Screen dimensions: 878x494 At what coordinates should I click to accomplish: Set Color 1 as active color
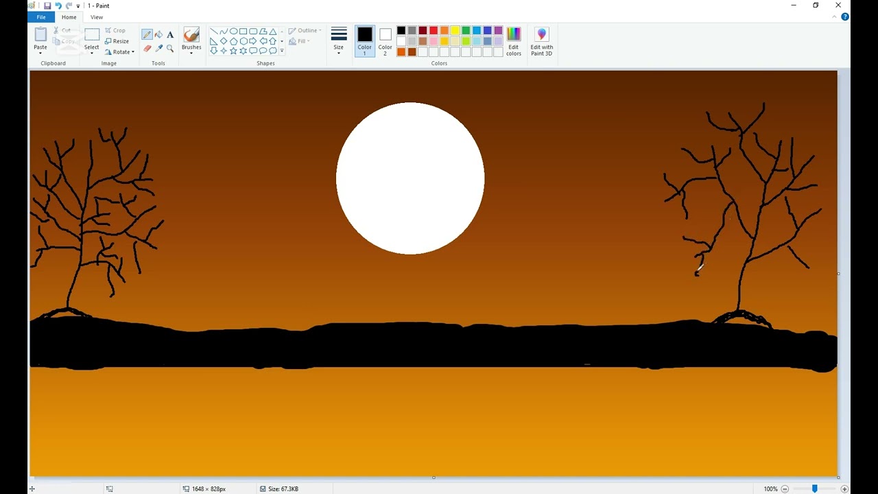tap(364, 40)
